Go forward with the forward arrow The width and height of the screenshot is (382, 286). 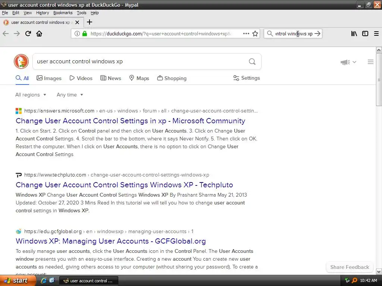coord(17,34)
